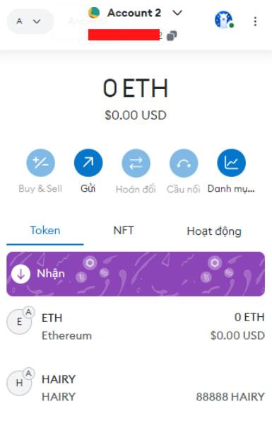Image resolution: width=272 pixels, height=433 pixels.
Task: Open the Cầu nối bridge icon
Action: point(184,163)
